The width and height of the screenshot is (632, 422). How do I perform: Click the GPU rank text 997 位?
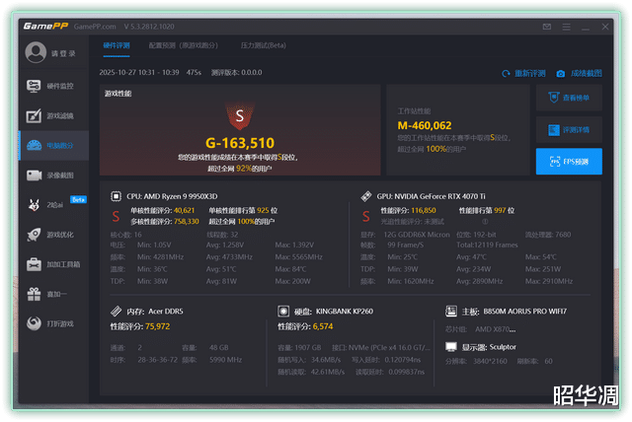pyautogui.click(x=505, y=210)
